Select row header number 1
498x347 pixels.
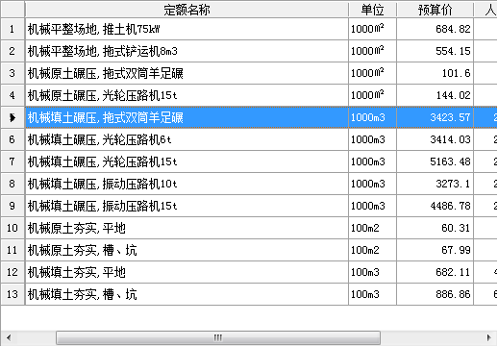click(12, 29)
